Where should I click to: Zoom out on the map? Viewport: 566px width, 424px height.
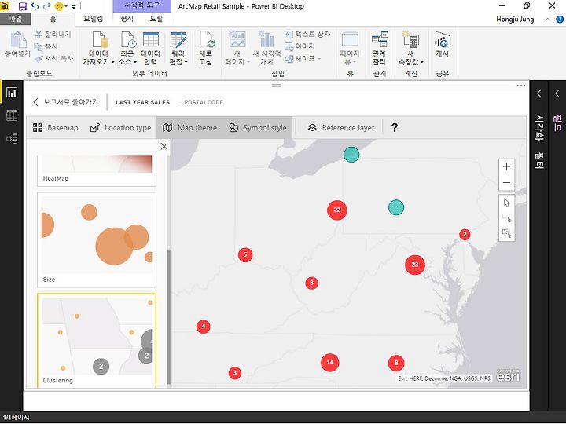pyautogui.click(x=506, y=183)
